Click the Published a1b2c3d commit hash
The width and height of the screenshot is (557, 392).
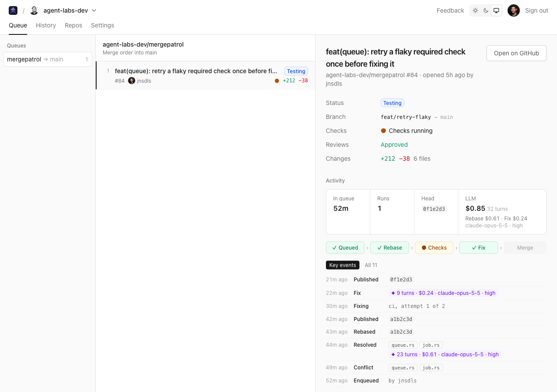point(401,319)
